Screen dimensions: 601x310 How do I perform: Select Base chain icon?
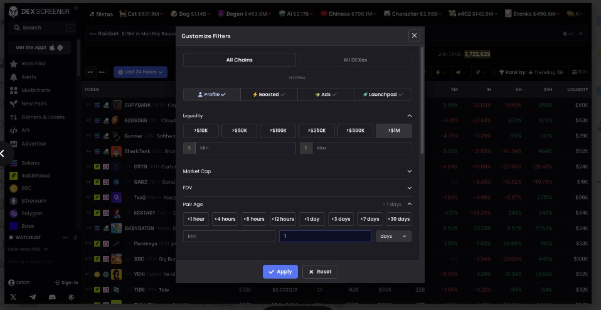[x=14, y=226]
